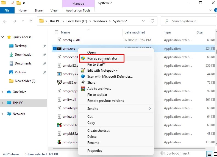The width and height of the screenshot is (217, 157).
Task: Choose Run as administrator
Action: click(102, 58)
